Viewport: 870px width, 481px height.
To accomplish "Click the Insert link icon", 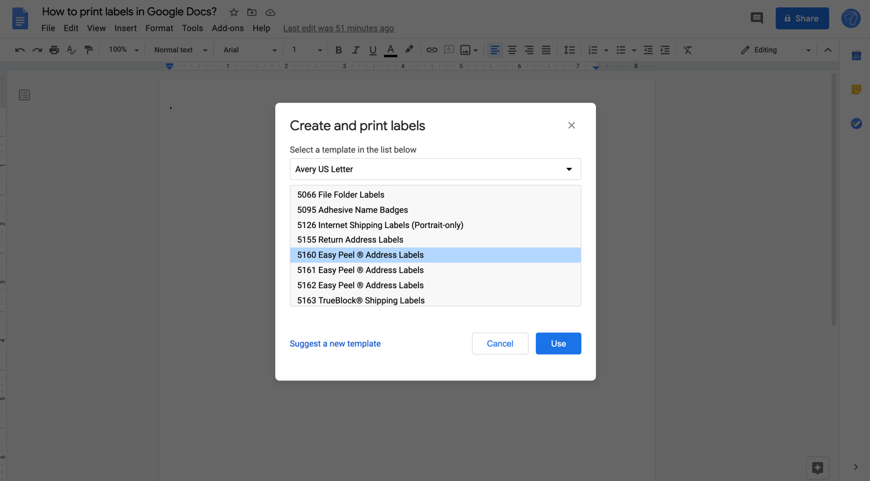I will [x=431, y=50].
